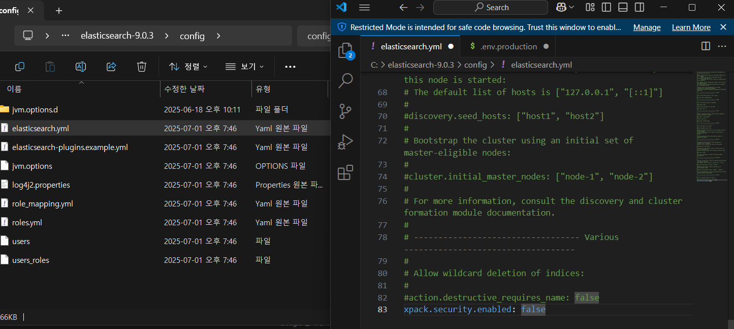The height and width of the screenshot is (329, 734).
Task: Click the Share icon in File Explorer toolbar
Action: click(111, 67)
